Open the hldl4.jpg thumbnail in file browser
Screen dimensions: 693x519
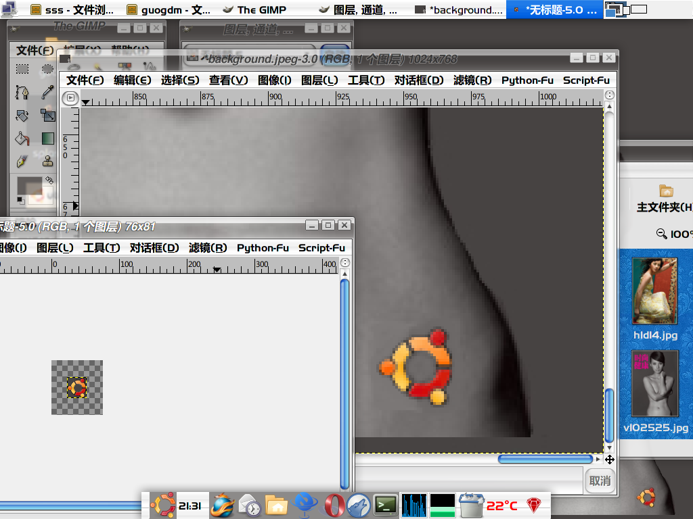pyautogui.click(x=655, y=291)
